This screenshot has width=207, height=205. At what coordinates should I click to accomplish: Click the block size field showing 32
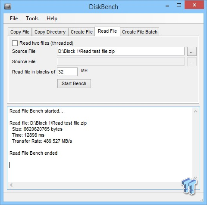pyautogui.click(x=67, y=72)
